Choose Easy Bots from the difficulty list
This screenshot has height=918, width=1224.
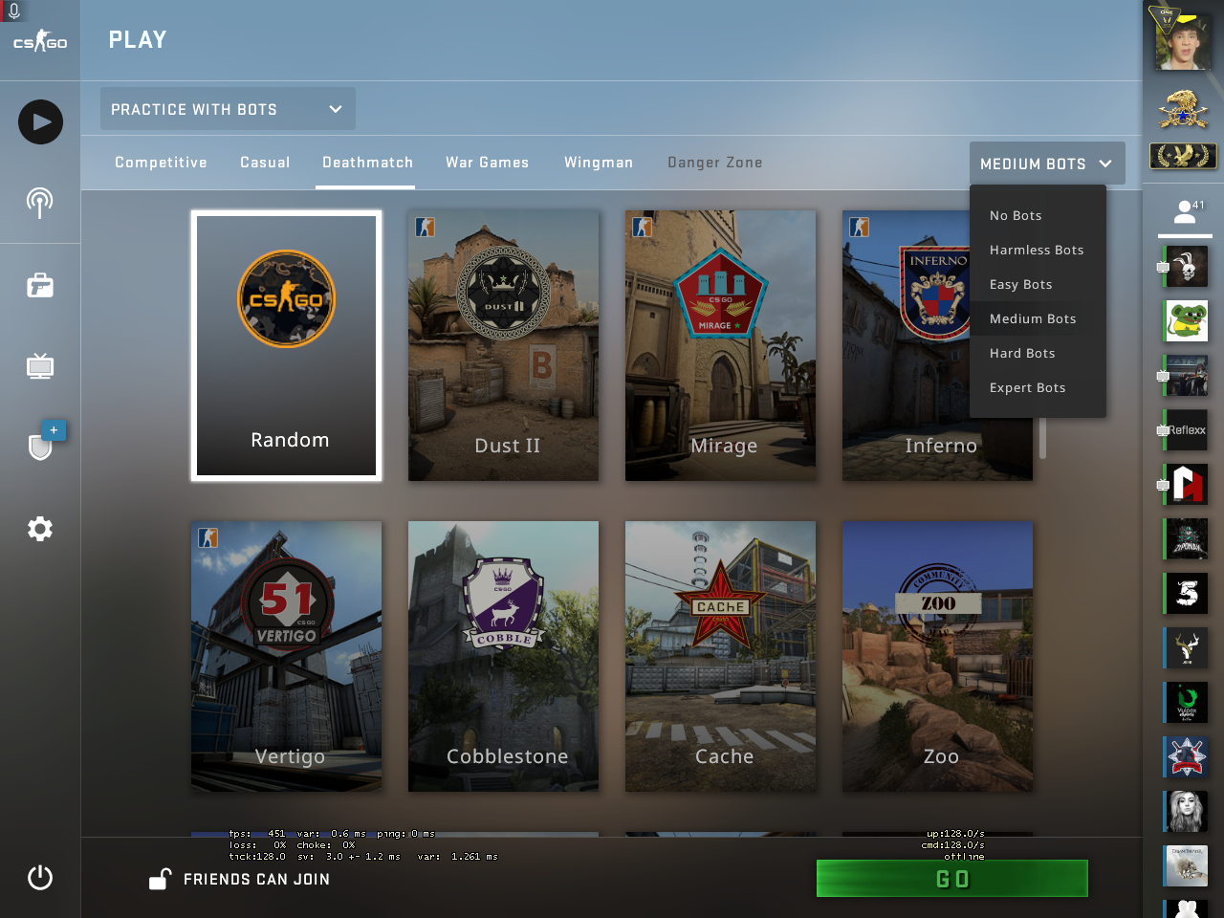[1038, 285]
